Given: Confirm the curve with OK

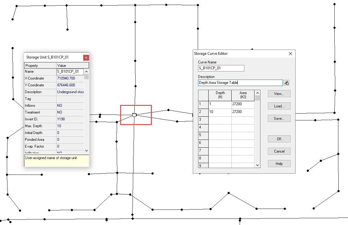Looking at the screenshot, I should click(279, 139).
